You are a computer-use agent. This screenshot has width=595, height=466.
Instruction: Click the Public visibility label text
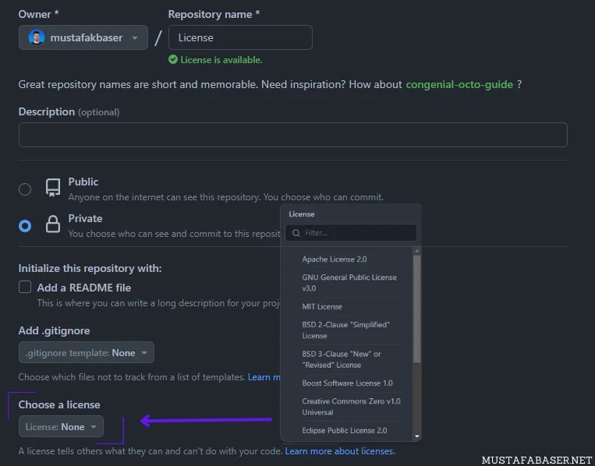pos(83,182)
